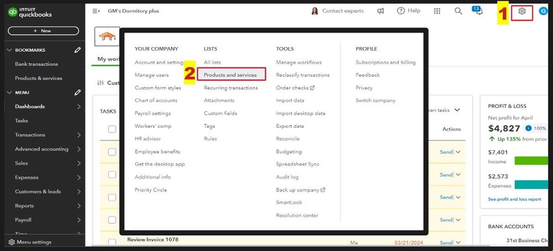Expand the Reports submenu arrow
This screenshot has height=251, width=553.
coord(79,206)
